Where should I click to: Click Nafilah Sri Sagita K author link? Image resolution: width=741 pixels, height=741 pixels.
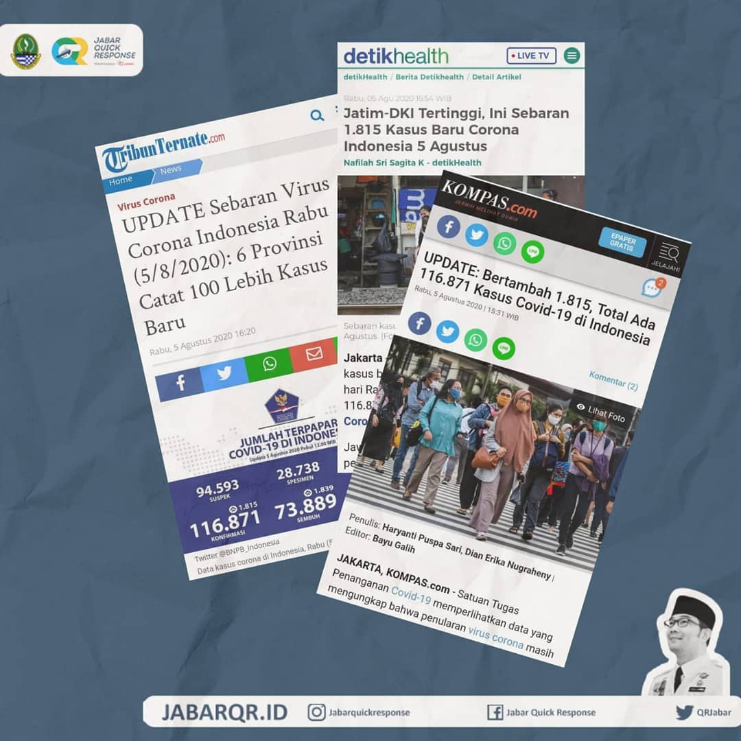tap(412, 163)
